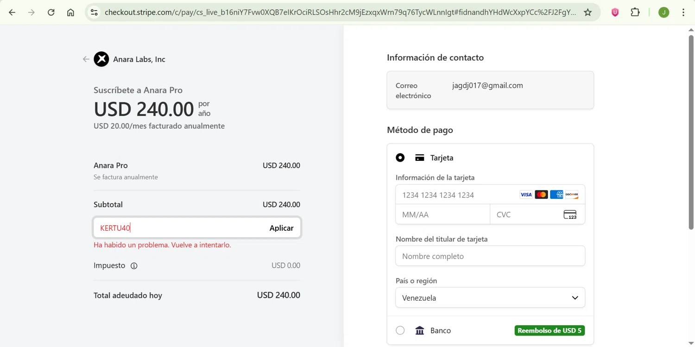695x347 pixels.
Task: Open the browser home page
Action: [x=70, y=13]
